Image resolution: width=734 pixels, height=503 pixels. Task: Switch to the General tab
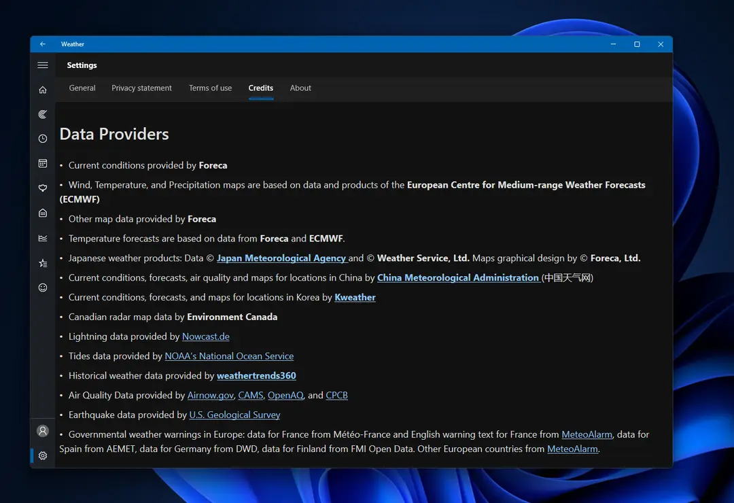(x=82, y=88)
